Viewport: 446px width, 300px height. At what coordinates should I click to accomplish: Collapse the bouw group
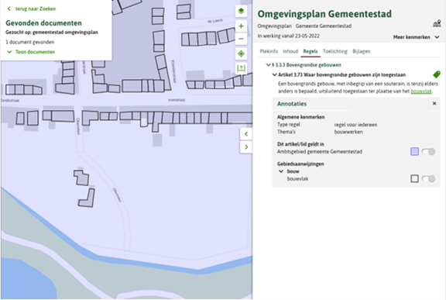pos(281,171)
